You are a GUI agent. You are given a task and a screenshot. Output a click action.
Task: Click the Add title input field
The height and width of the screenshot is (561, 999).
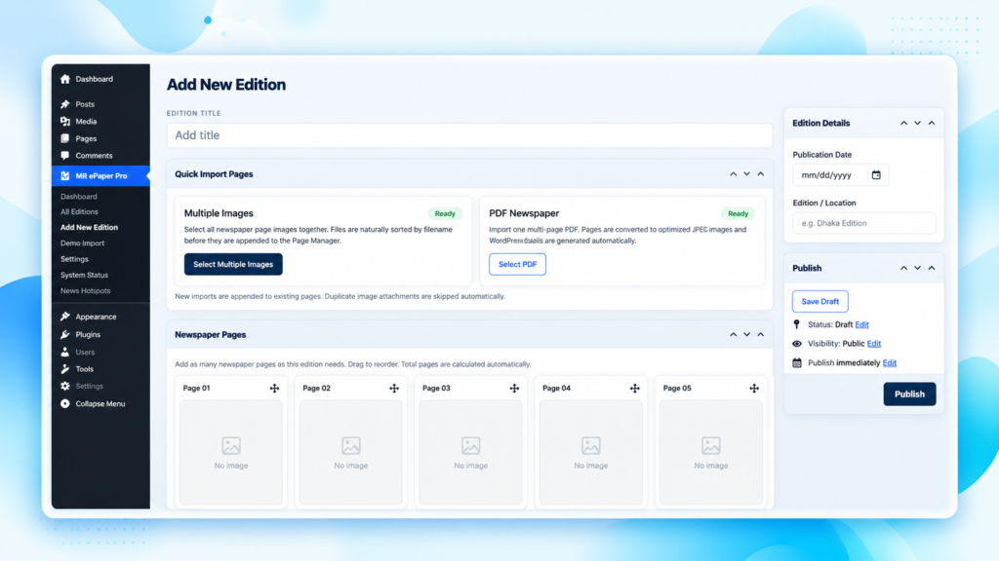[x=469, y=135]
